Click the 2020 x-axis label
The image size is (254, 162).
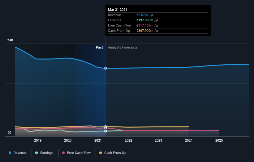point(68,140)
